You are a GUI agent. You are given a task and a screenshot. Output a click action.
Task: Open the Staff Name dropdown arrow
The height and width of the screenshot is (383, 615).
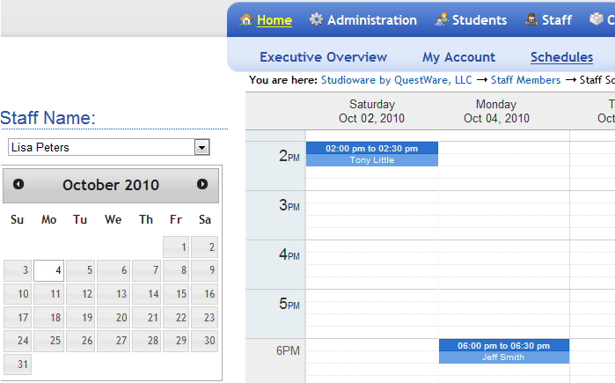(201, 147)
